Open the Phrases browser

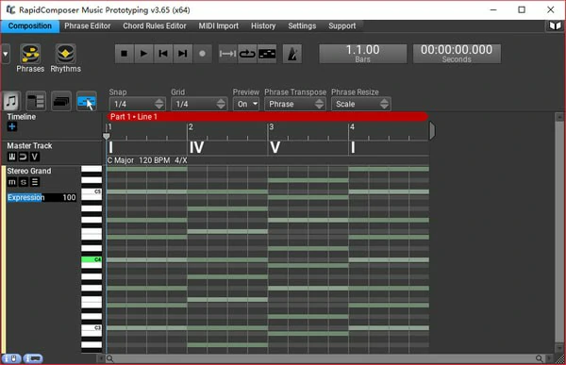pos(30,58)
